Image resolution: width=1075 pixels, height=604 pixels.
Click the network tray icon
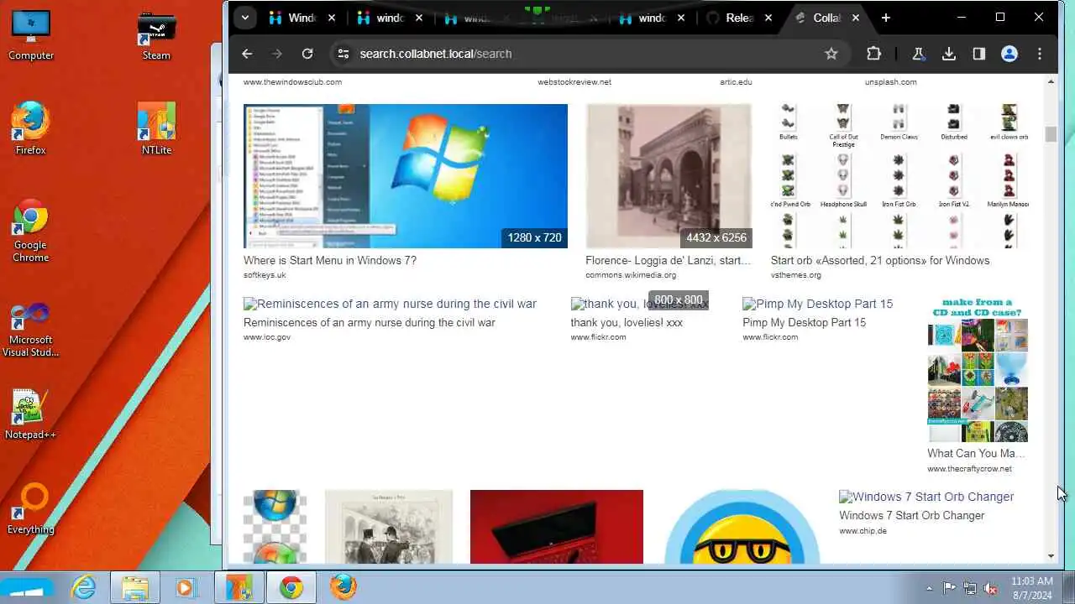pyautogui.click(x=970, y=588)
